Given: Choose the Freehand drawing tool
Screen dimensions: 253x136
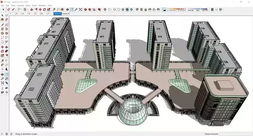Looking at the screenshot, I should (x=6, y=25).
